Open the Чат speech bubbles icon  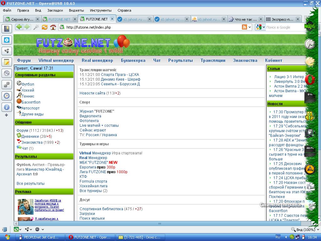(19, 147)
